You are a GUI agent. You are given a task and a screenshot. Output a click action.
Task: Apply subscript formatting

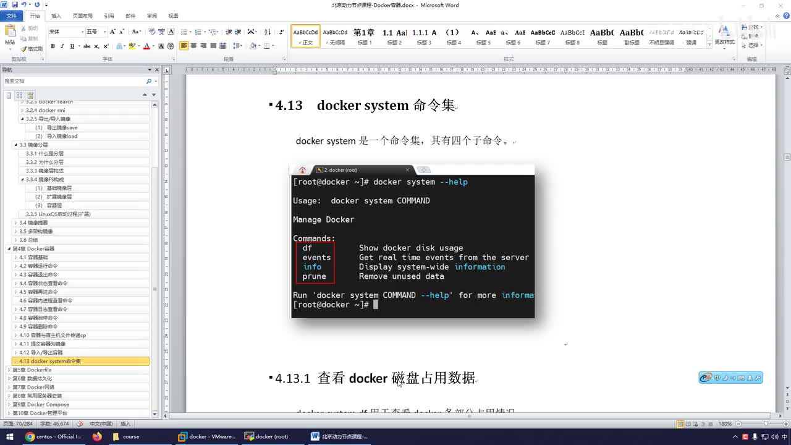[97, 46]
